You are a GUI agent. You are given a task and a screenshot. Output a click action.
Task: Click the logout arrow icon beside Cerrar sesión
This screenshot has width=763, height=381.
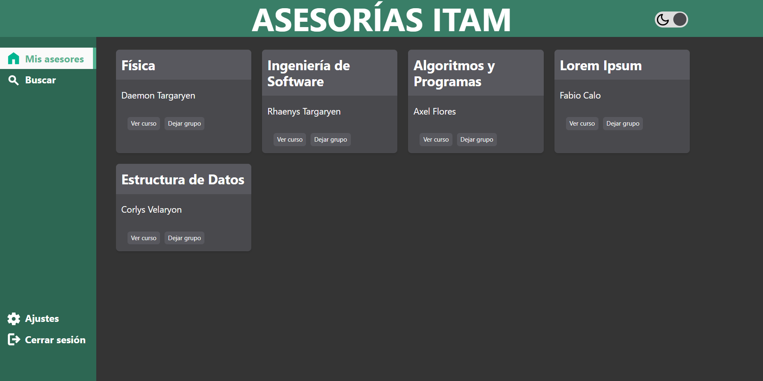[x=14, y=340]
